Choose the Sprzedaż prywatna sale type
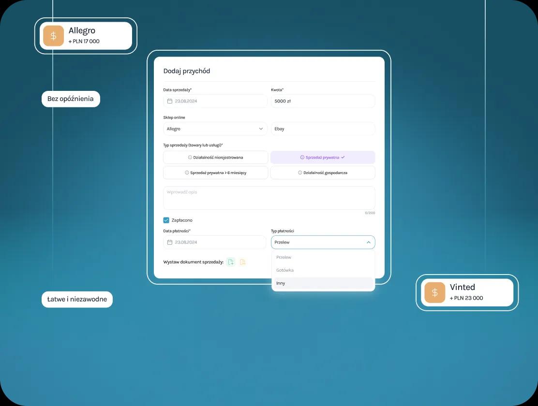Screen dimensions: 538x406 point(322,158)
